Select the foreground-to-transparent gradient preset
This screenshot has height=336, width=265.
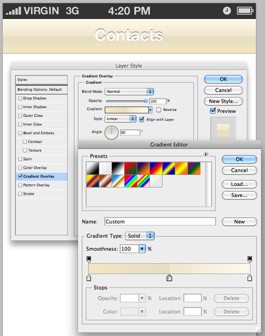[x=106, y=168]
